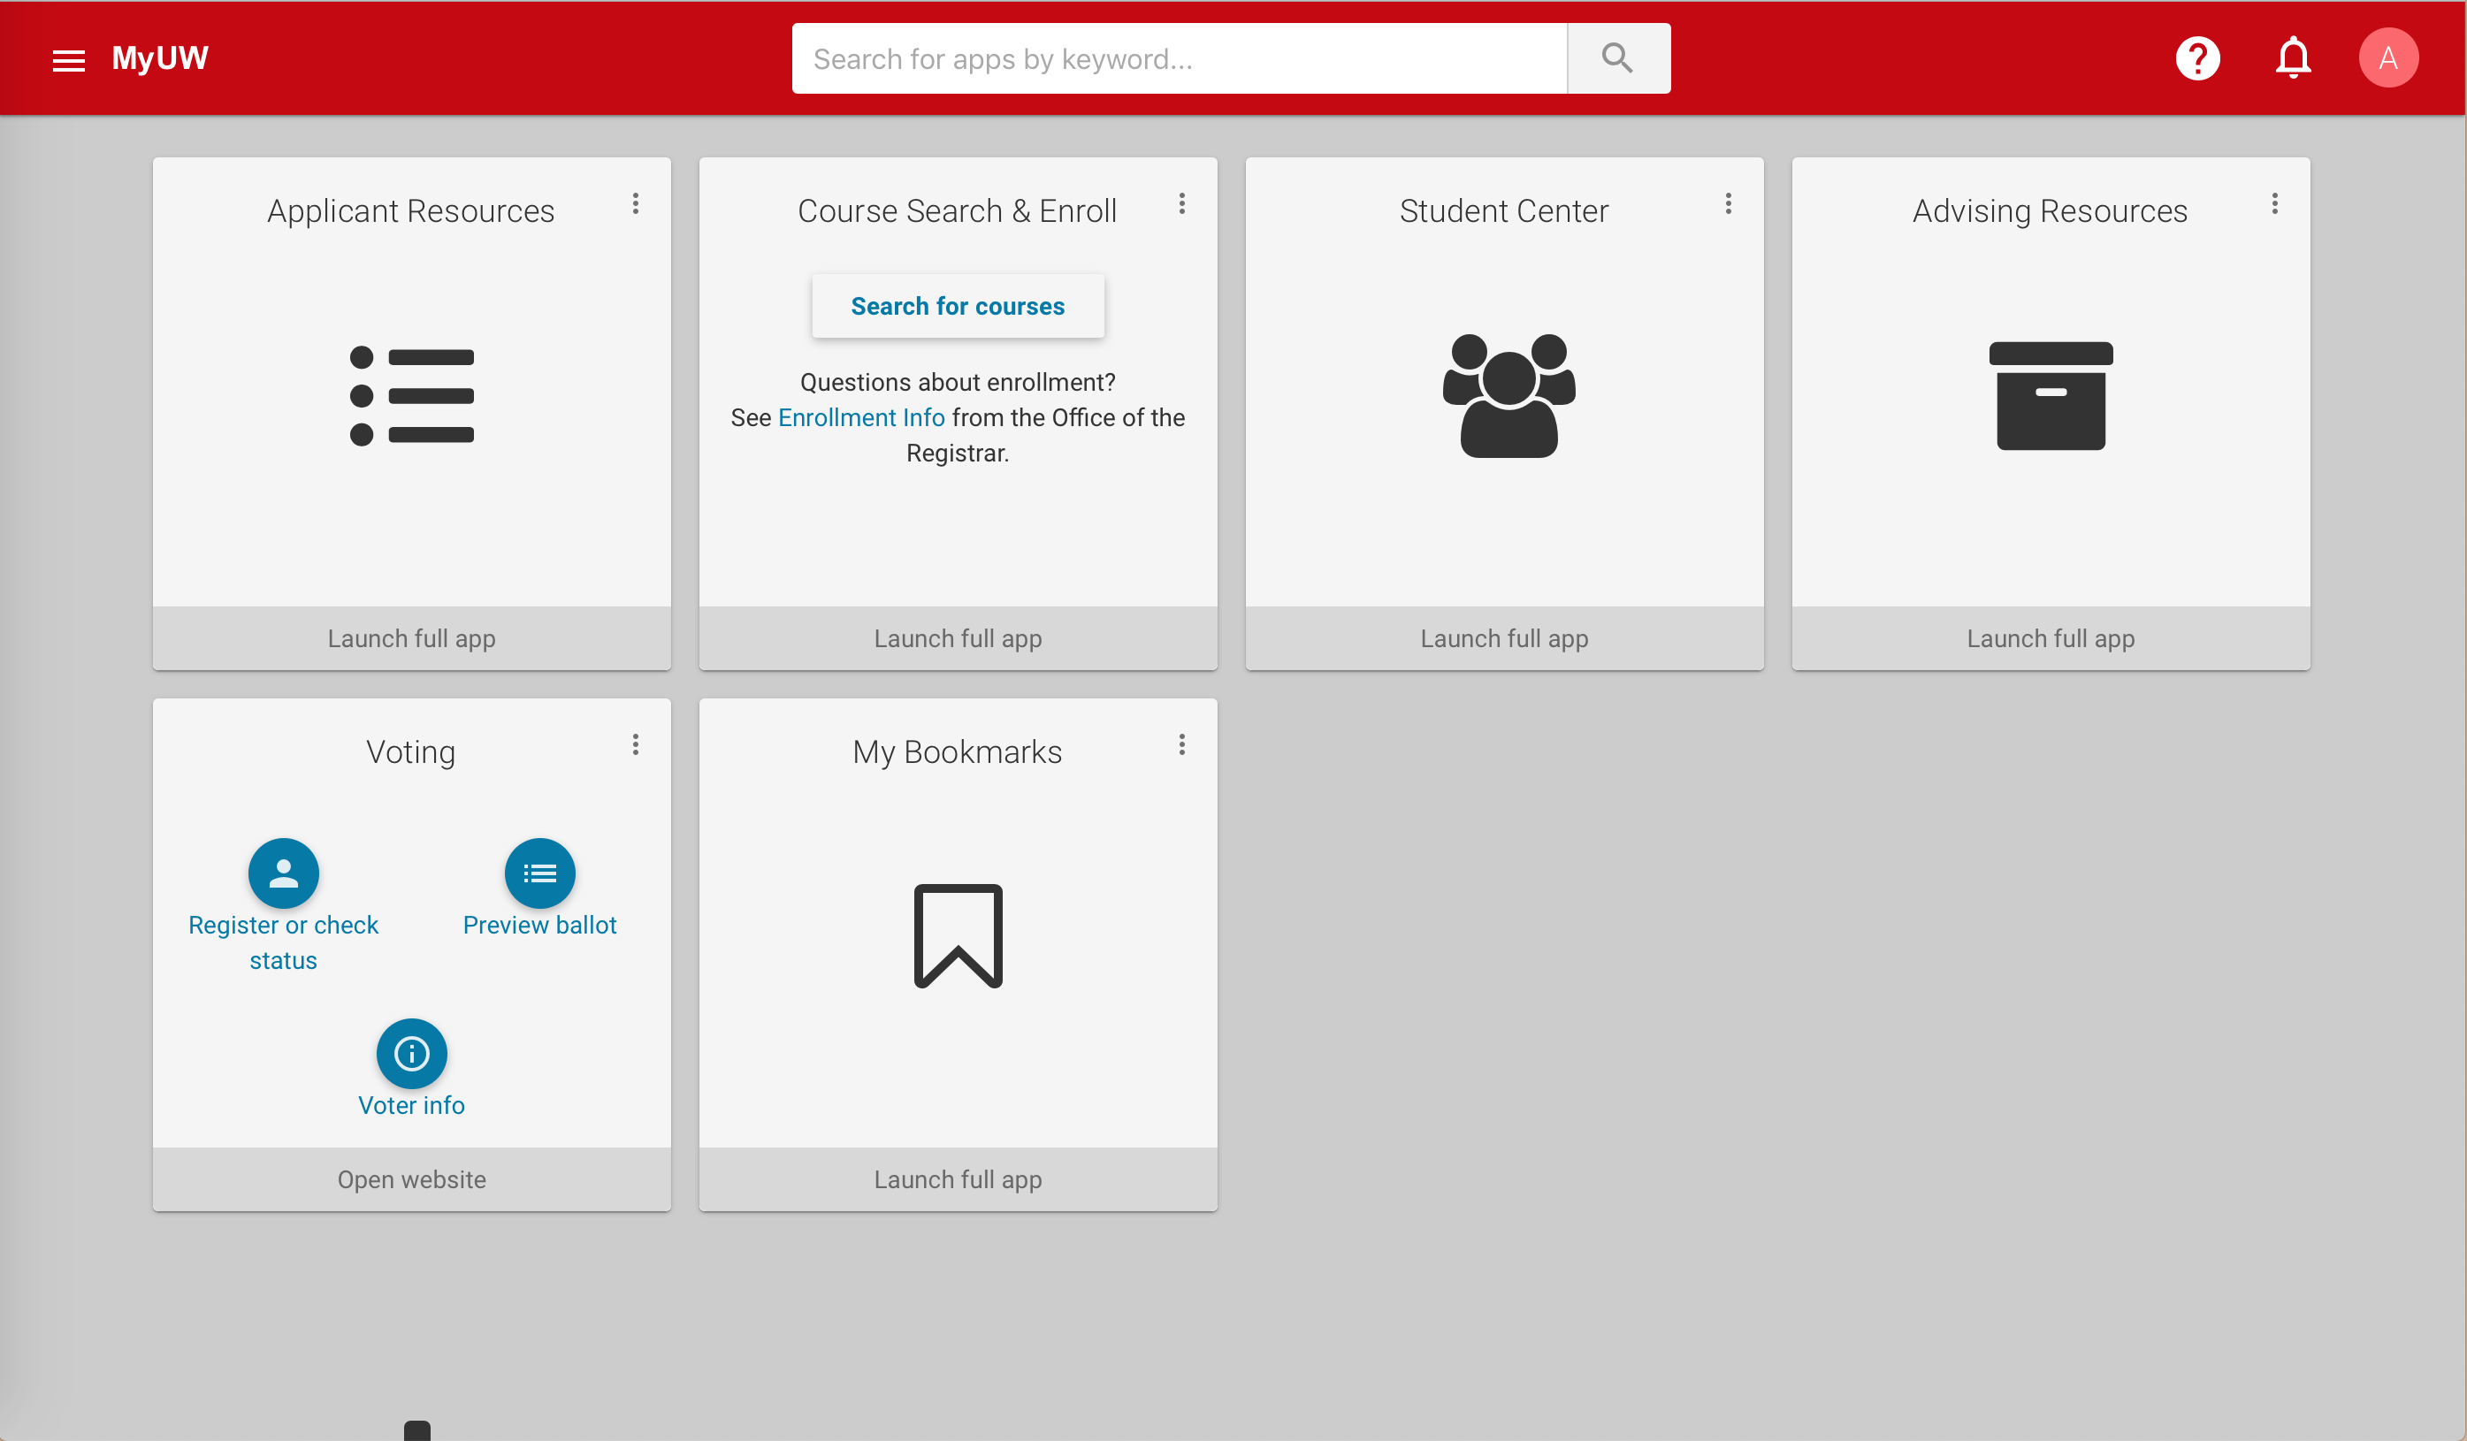Open the notifications bell
2467x1441 pixels.
(2293, 58)
